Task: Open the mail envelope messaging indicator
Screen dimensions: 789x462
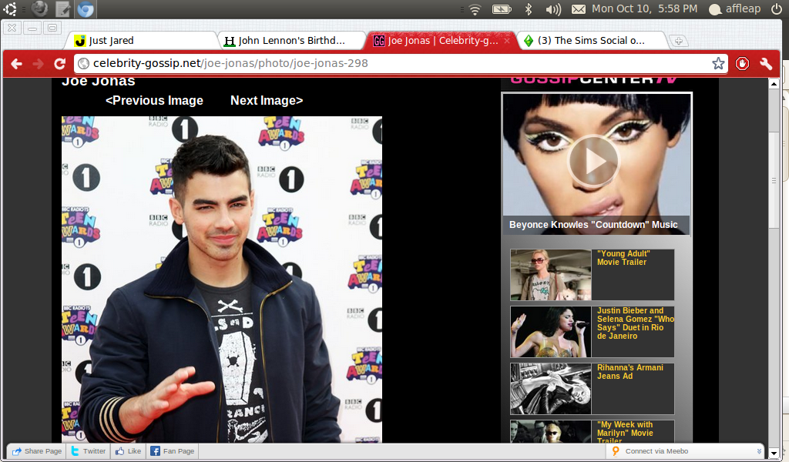Action: [x=579, y=9]
